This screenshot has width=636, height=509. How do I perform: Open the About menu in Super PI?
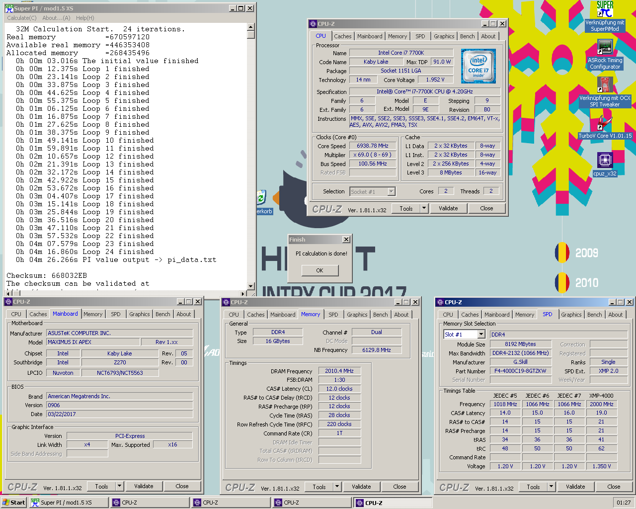pos(56,18)
